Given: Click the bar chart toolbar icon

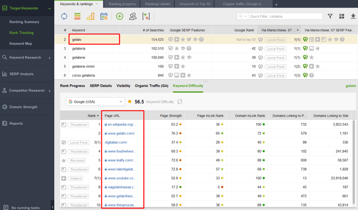Looking at the screenshot, I should (x=91, y=16).
